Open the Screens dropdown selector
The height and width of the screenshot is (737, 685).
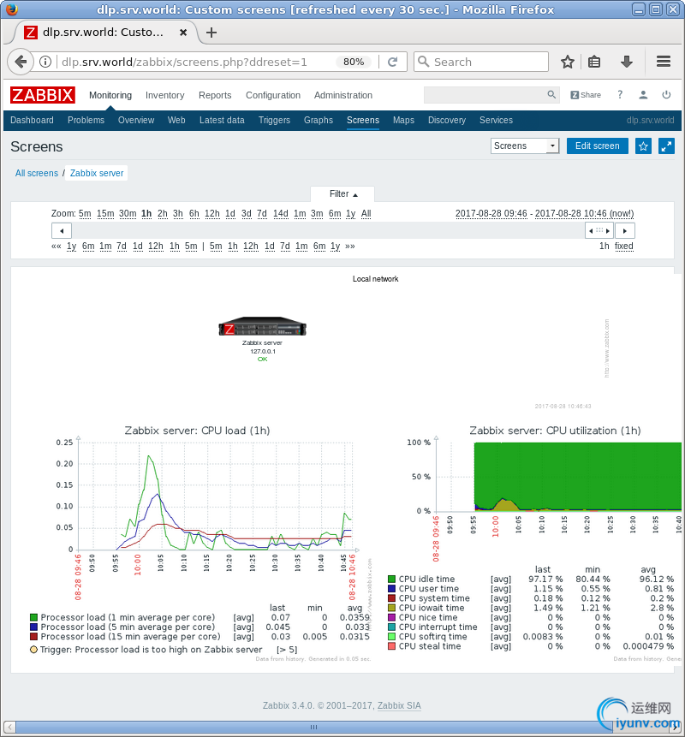coord(525,146)
